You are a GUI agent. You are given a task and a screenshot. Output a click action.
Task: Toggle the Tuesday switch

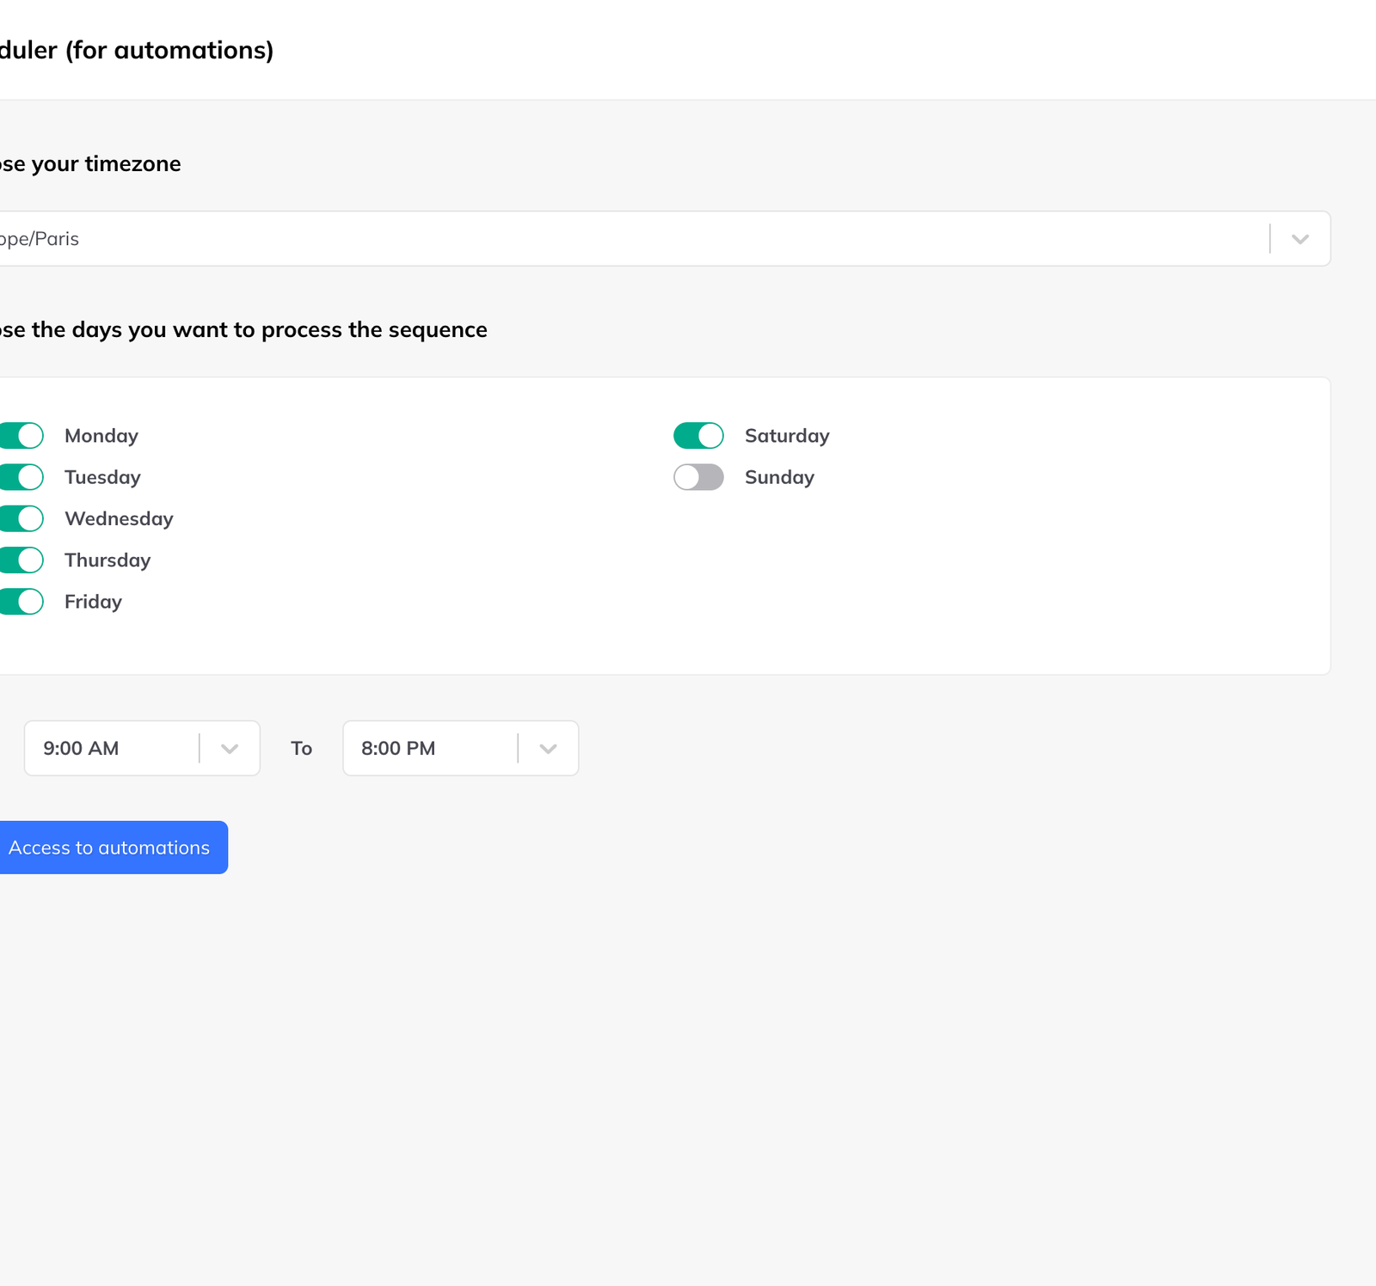click(x=21, y=477)
